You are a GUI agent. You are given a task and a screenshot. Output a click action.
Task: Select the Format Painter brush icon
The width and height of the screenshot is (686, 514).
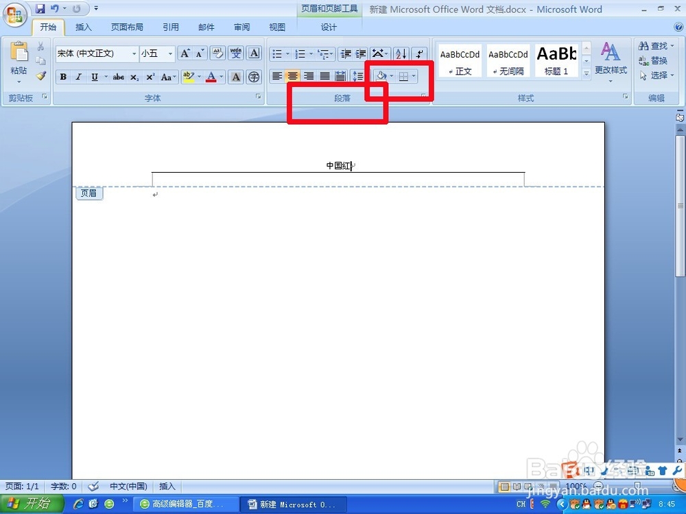coord(41,75)
